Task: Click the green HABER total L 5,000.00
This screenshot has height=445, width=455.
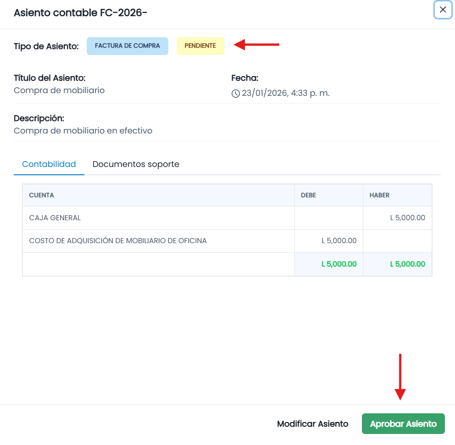Action: [407, 264]
